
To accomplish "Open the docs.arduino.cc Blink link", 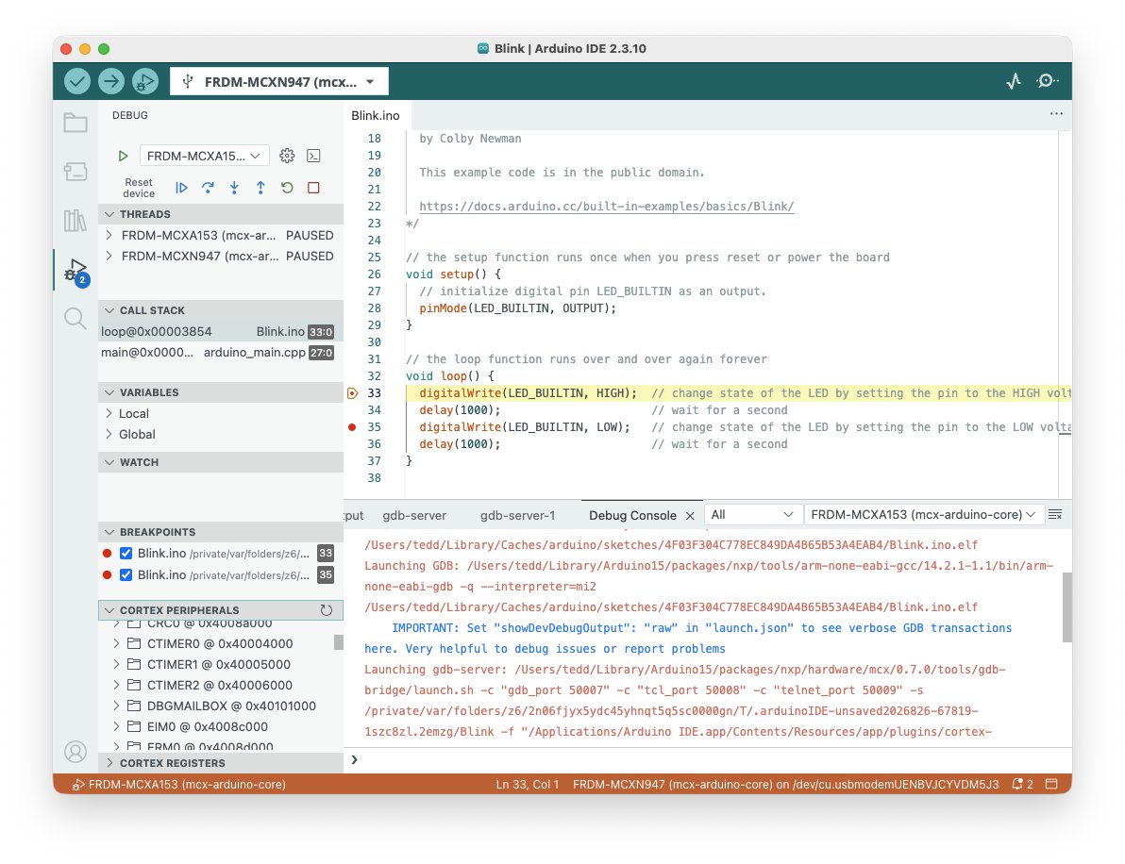I will (606, 207).
